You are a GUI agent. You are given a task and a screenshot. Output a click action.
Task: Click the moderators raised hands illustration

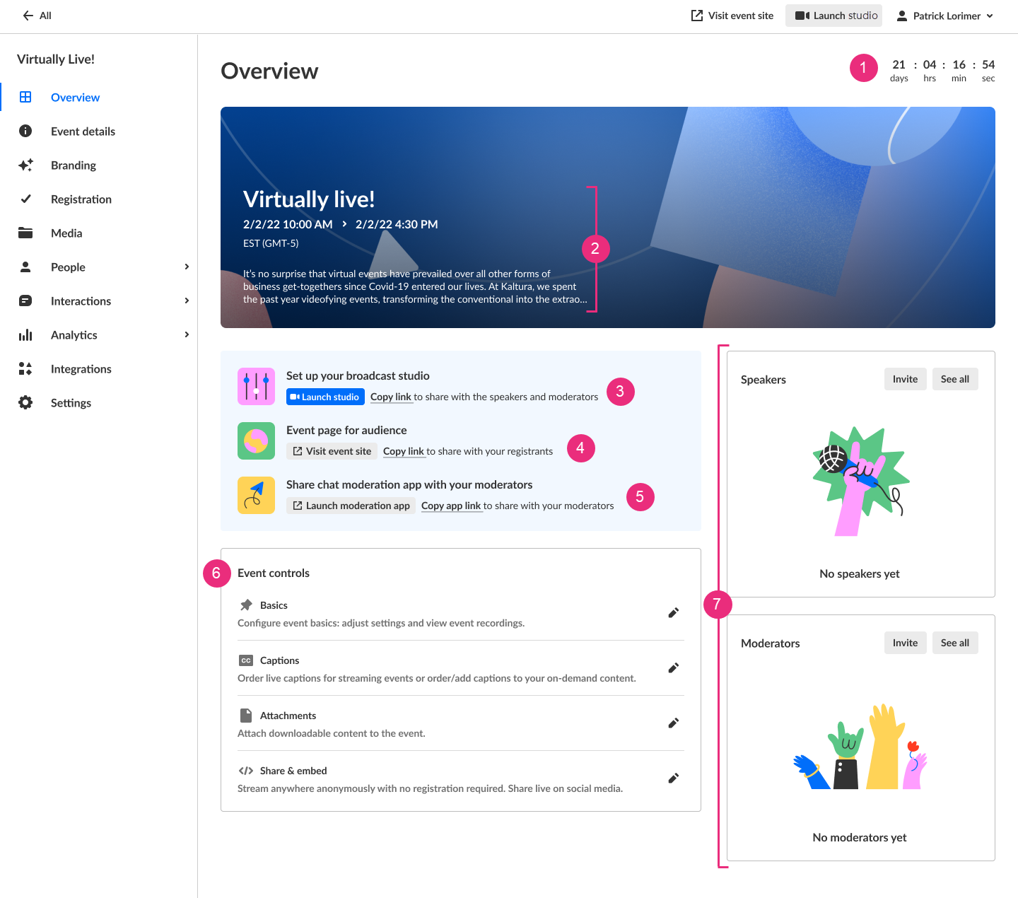coord(860,747)
